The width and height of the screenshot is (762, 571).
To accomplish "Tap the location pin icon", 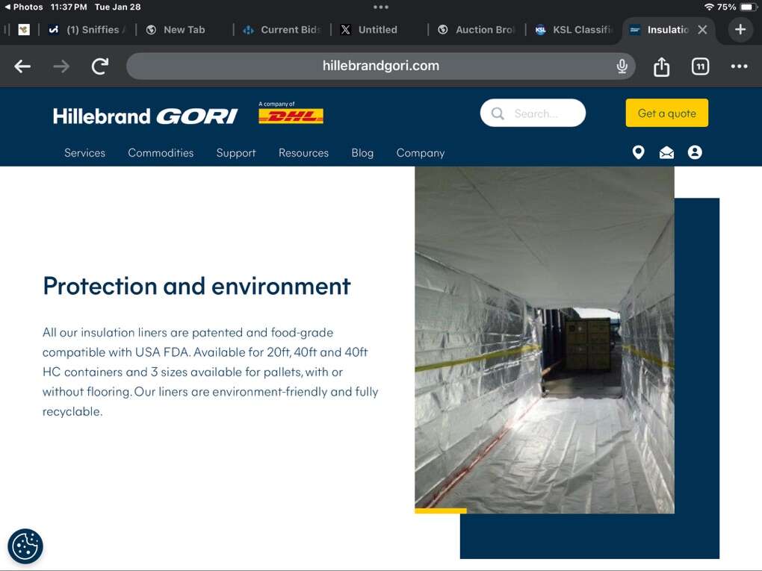I will (x=638, y=152).
